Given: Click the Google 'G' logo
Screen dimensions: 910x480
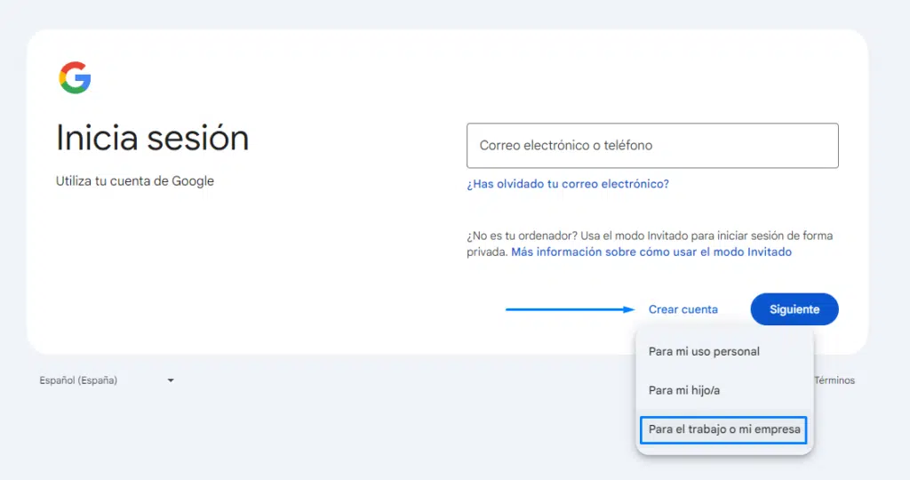Looking at the screenshot, I should click(75, 78).
